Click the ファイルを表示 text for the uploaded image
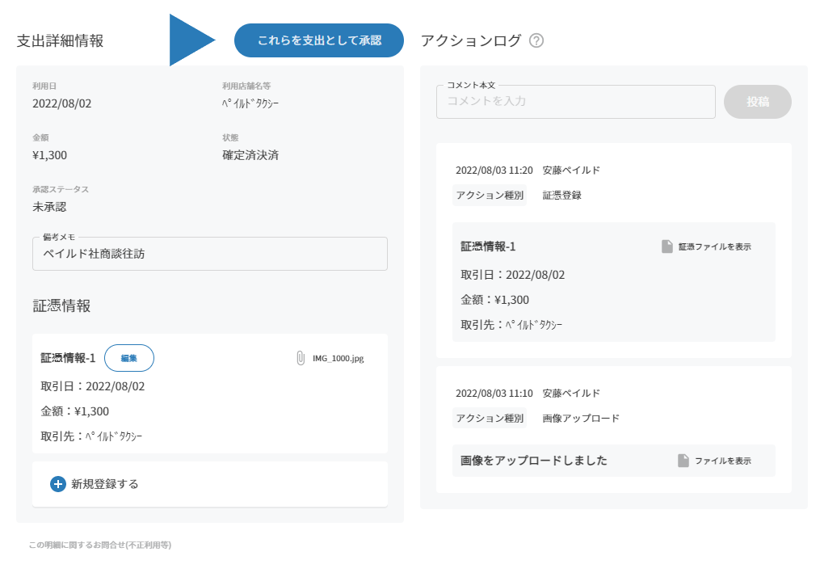 click(x=722, y=461)
